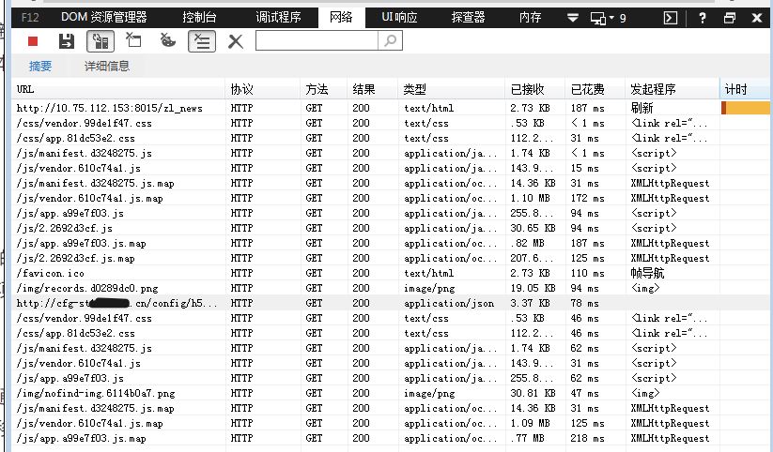The width and height of the screenshot is (773, 452).
Task: Click the magnifier search icon
Action: click(x=390, y=40)
